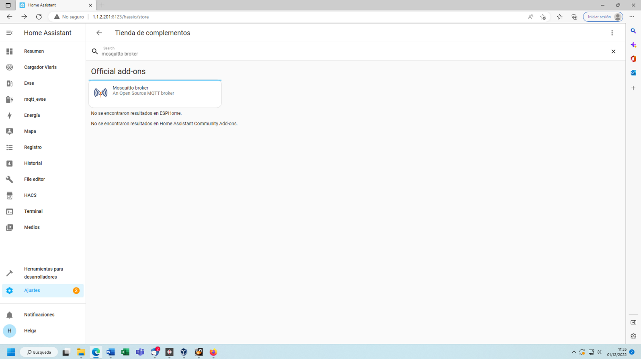The image size is (641, 359).
Task: Open Excel from taskbar
Action: (x=125, y=352)
